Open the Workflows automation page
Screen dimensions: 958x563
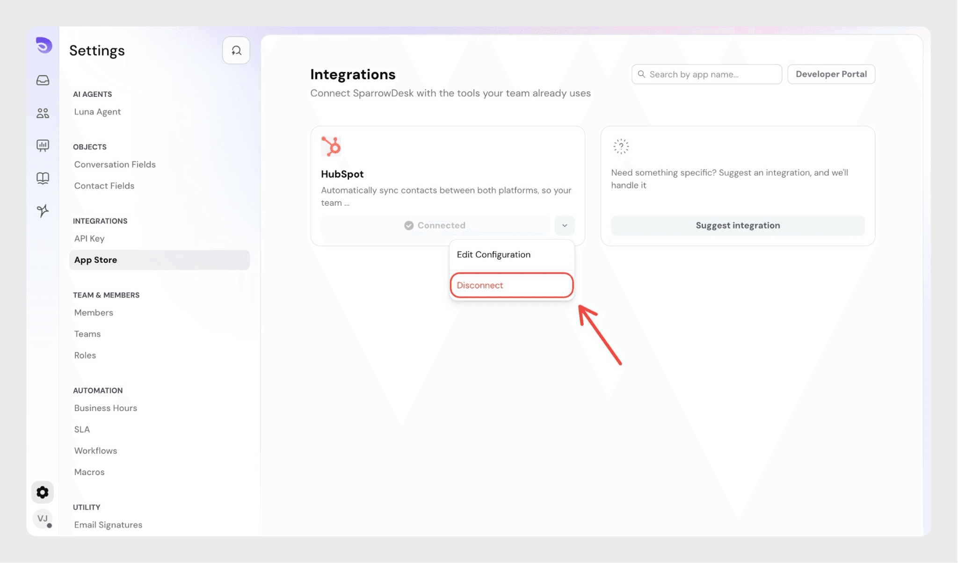pyautogui.click(x=95, y=451)
